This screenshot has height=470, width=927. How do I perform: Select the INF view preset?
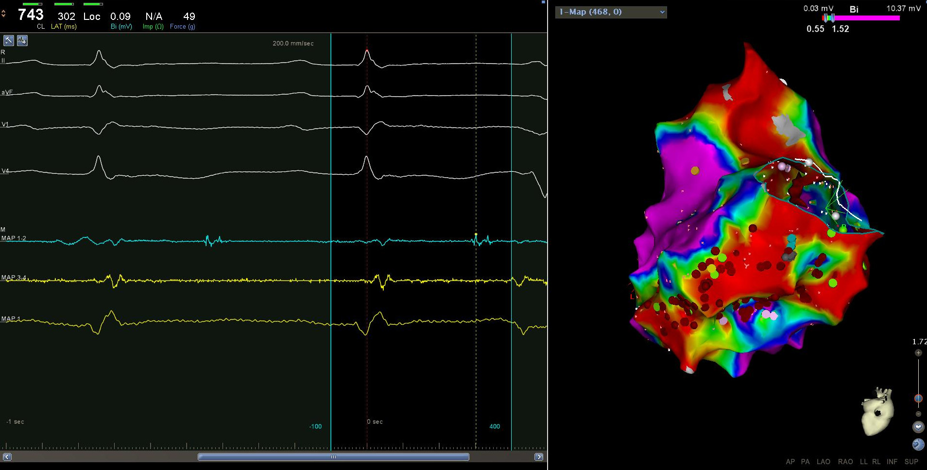(892, 462)
